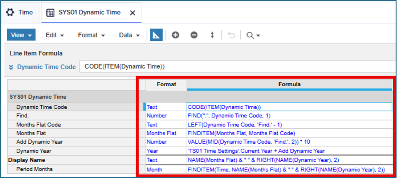Click the Months Flat format cell
The width and height of the screenshot is (397, 178).
(x=166, y=133)
